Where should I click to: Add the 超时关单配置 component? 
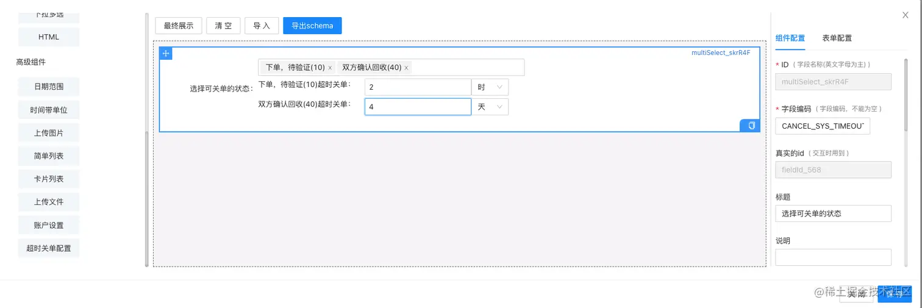pyautogui.click(x=49, y=248)
